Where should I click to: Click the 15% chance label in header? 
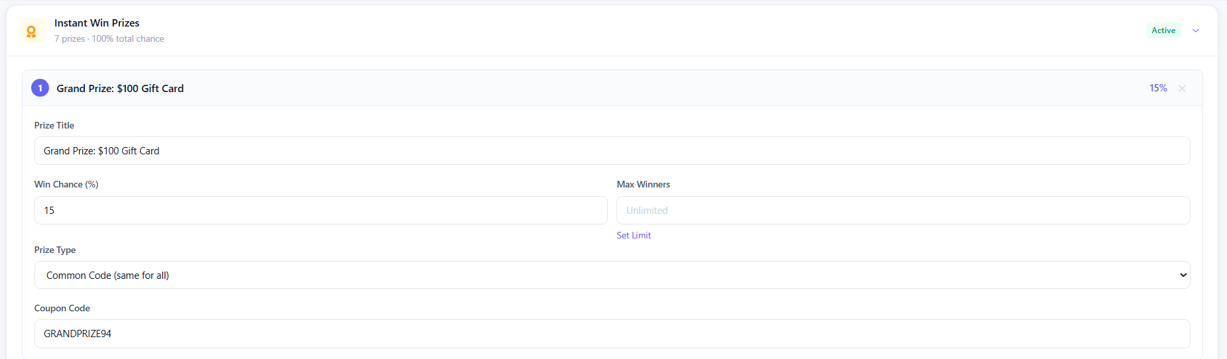[x=1158, y=88]
